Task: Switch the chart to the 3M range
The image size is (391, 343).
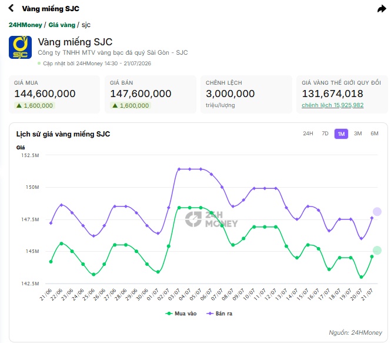Action: point(358,134)
